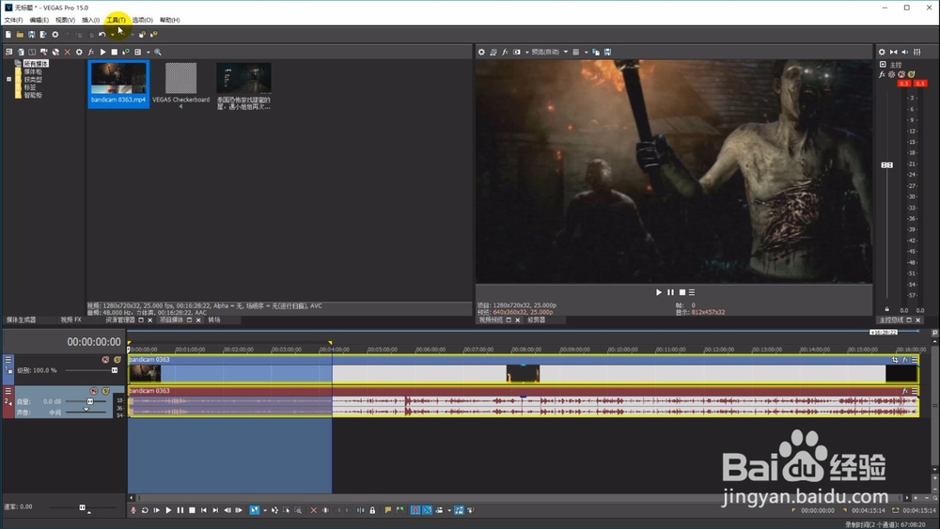Toggle the snapping magnet icon in the timeline toolbar

pyautogui.click(x=415, y=510)
